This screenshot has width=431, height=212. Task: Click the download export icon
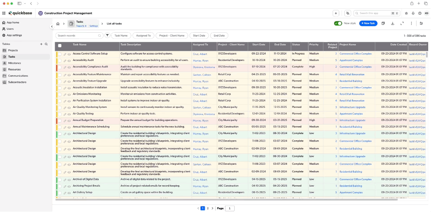(393, 23)
